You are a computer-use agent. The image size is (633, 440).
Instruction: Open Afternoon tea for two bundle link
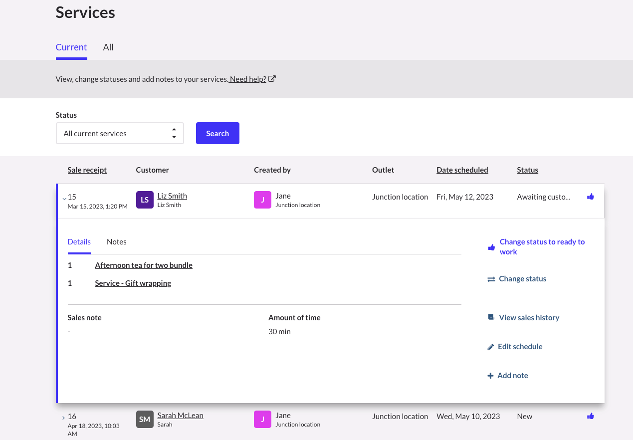144,265
